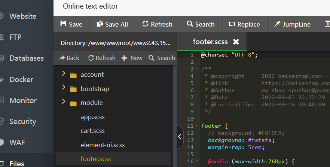The height and width of the screenshot is (167, 330).
Task: Open Databases in the left sidebar
Action: click(x=26, y=58)
